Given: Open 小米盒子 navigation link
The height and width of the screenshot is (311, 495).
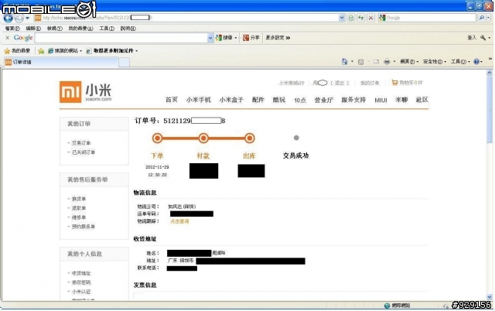Looking at the screenshot, I should pyautogui.click(x=231, y=100).
